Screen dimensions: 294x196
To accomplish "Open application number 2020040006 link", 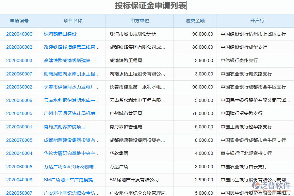I will pyautogui.click(x=20, y=34).
